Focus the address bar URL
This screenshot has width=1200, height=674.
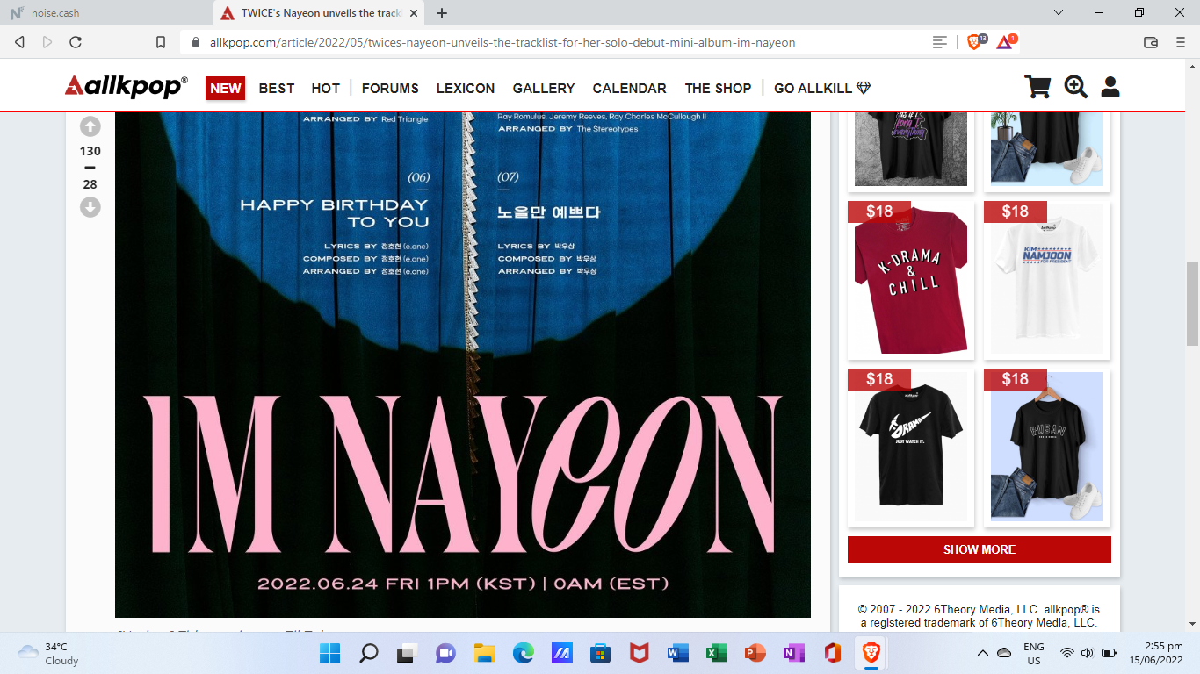502,42
